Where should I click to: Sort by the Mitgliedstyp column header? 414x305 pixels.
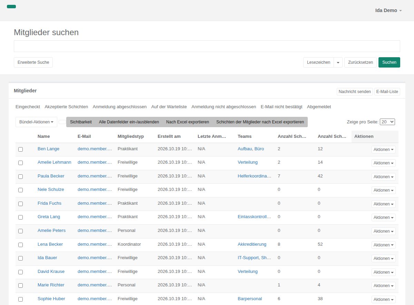(131, 136)
